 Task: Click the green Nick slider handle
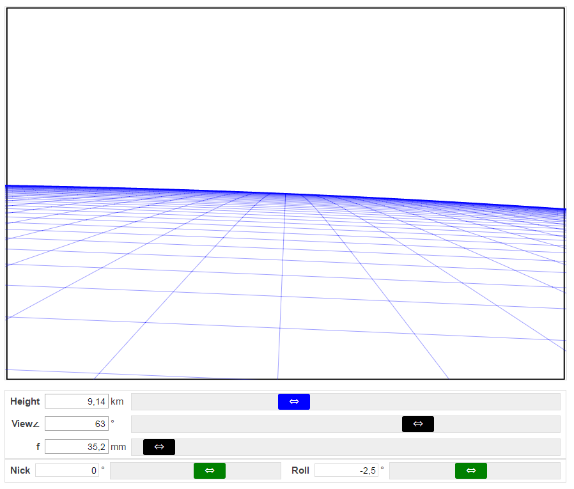pos(209,470)
